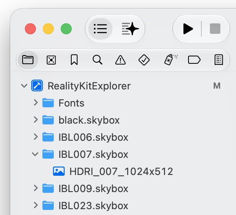
Task: Zoom the window with green button
Action: 66,29
